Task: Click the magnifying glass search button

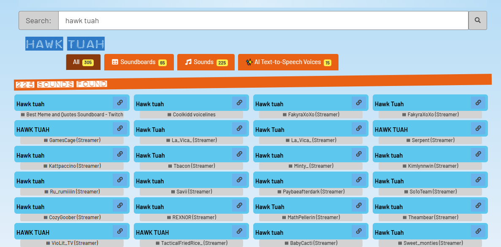Action: [x=477, y=20]
